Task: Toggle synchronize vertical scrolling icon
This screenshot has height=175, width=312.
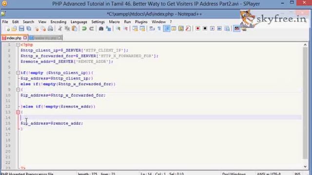Action: tap(135, 29)
